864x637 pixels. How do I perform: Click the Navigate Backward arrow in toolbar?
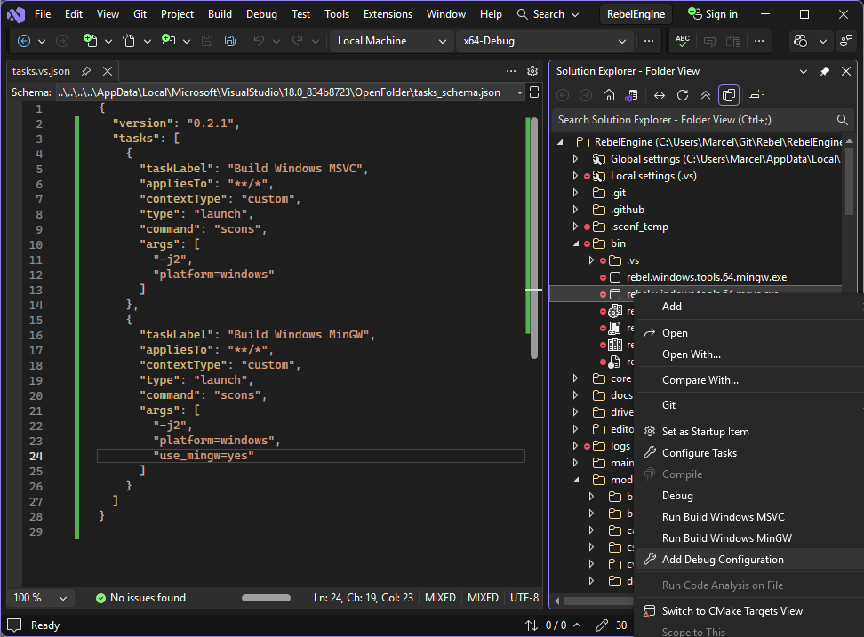click(24, 41)
